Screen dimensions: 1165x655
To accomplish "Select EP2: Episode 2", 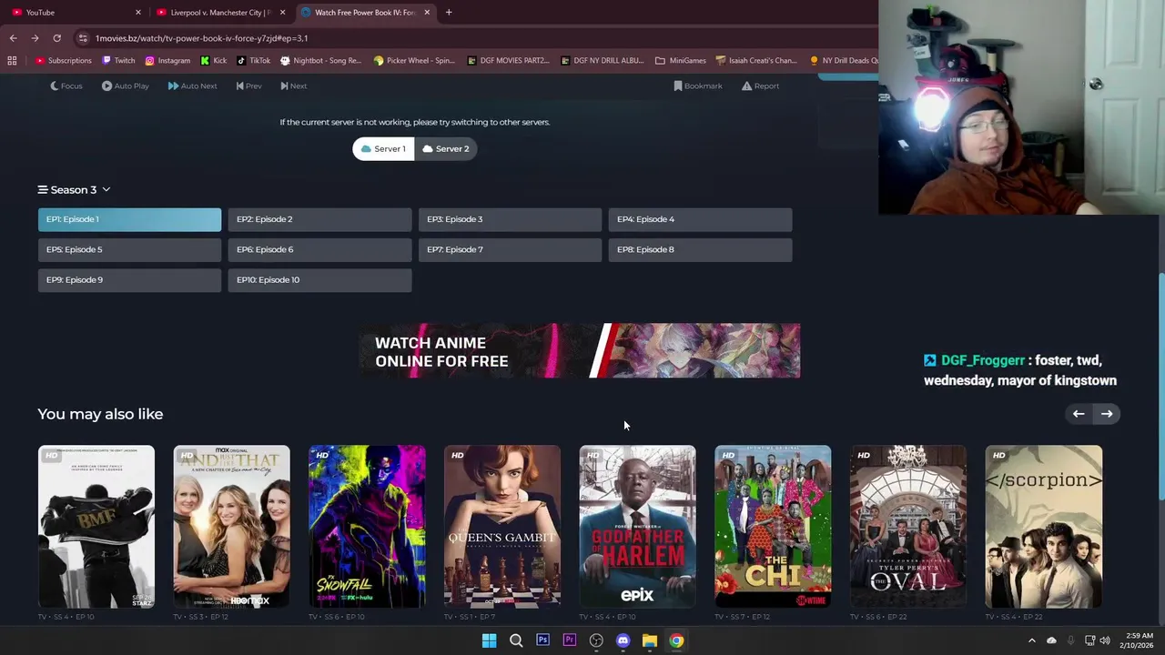I will pos(319,219).
